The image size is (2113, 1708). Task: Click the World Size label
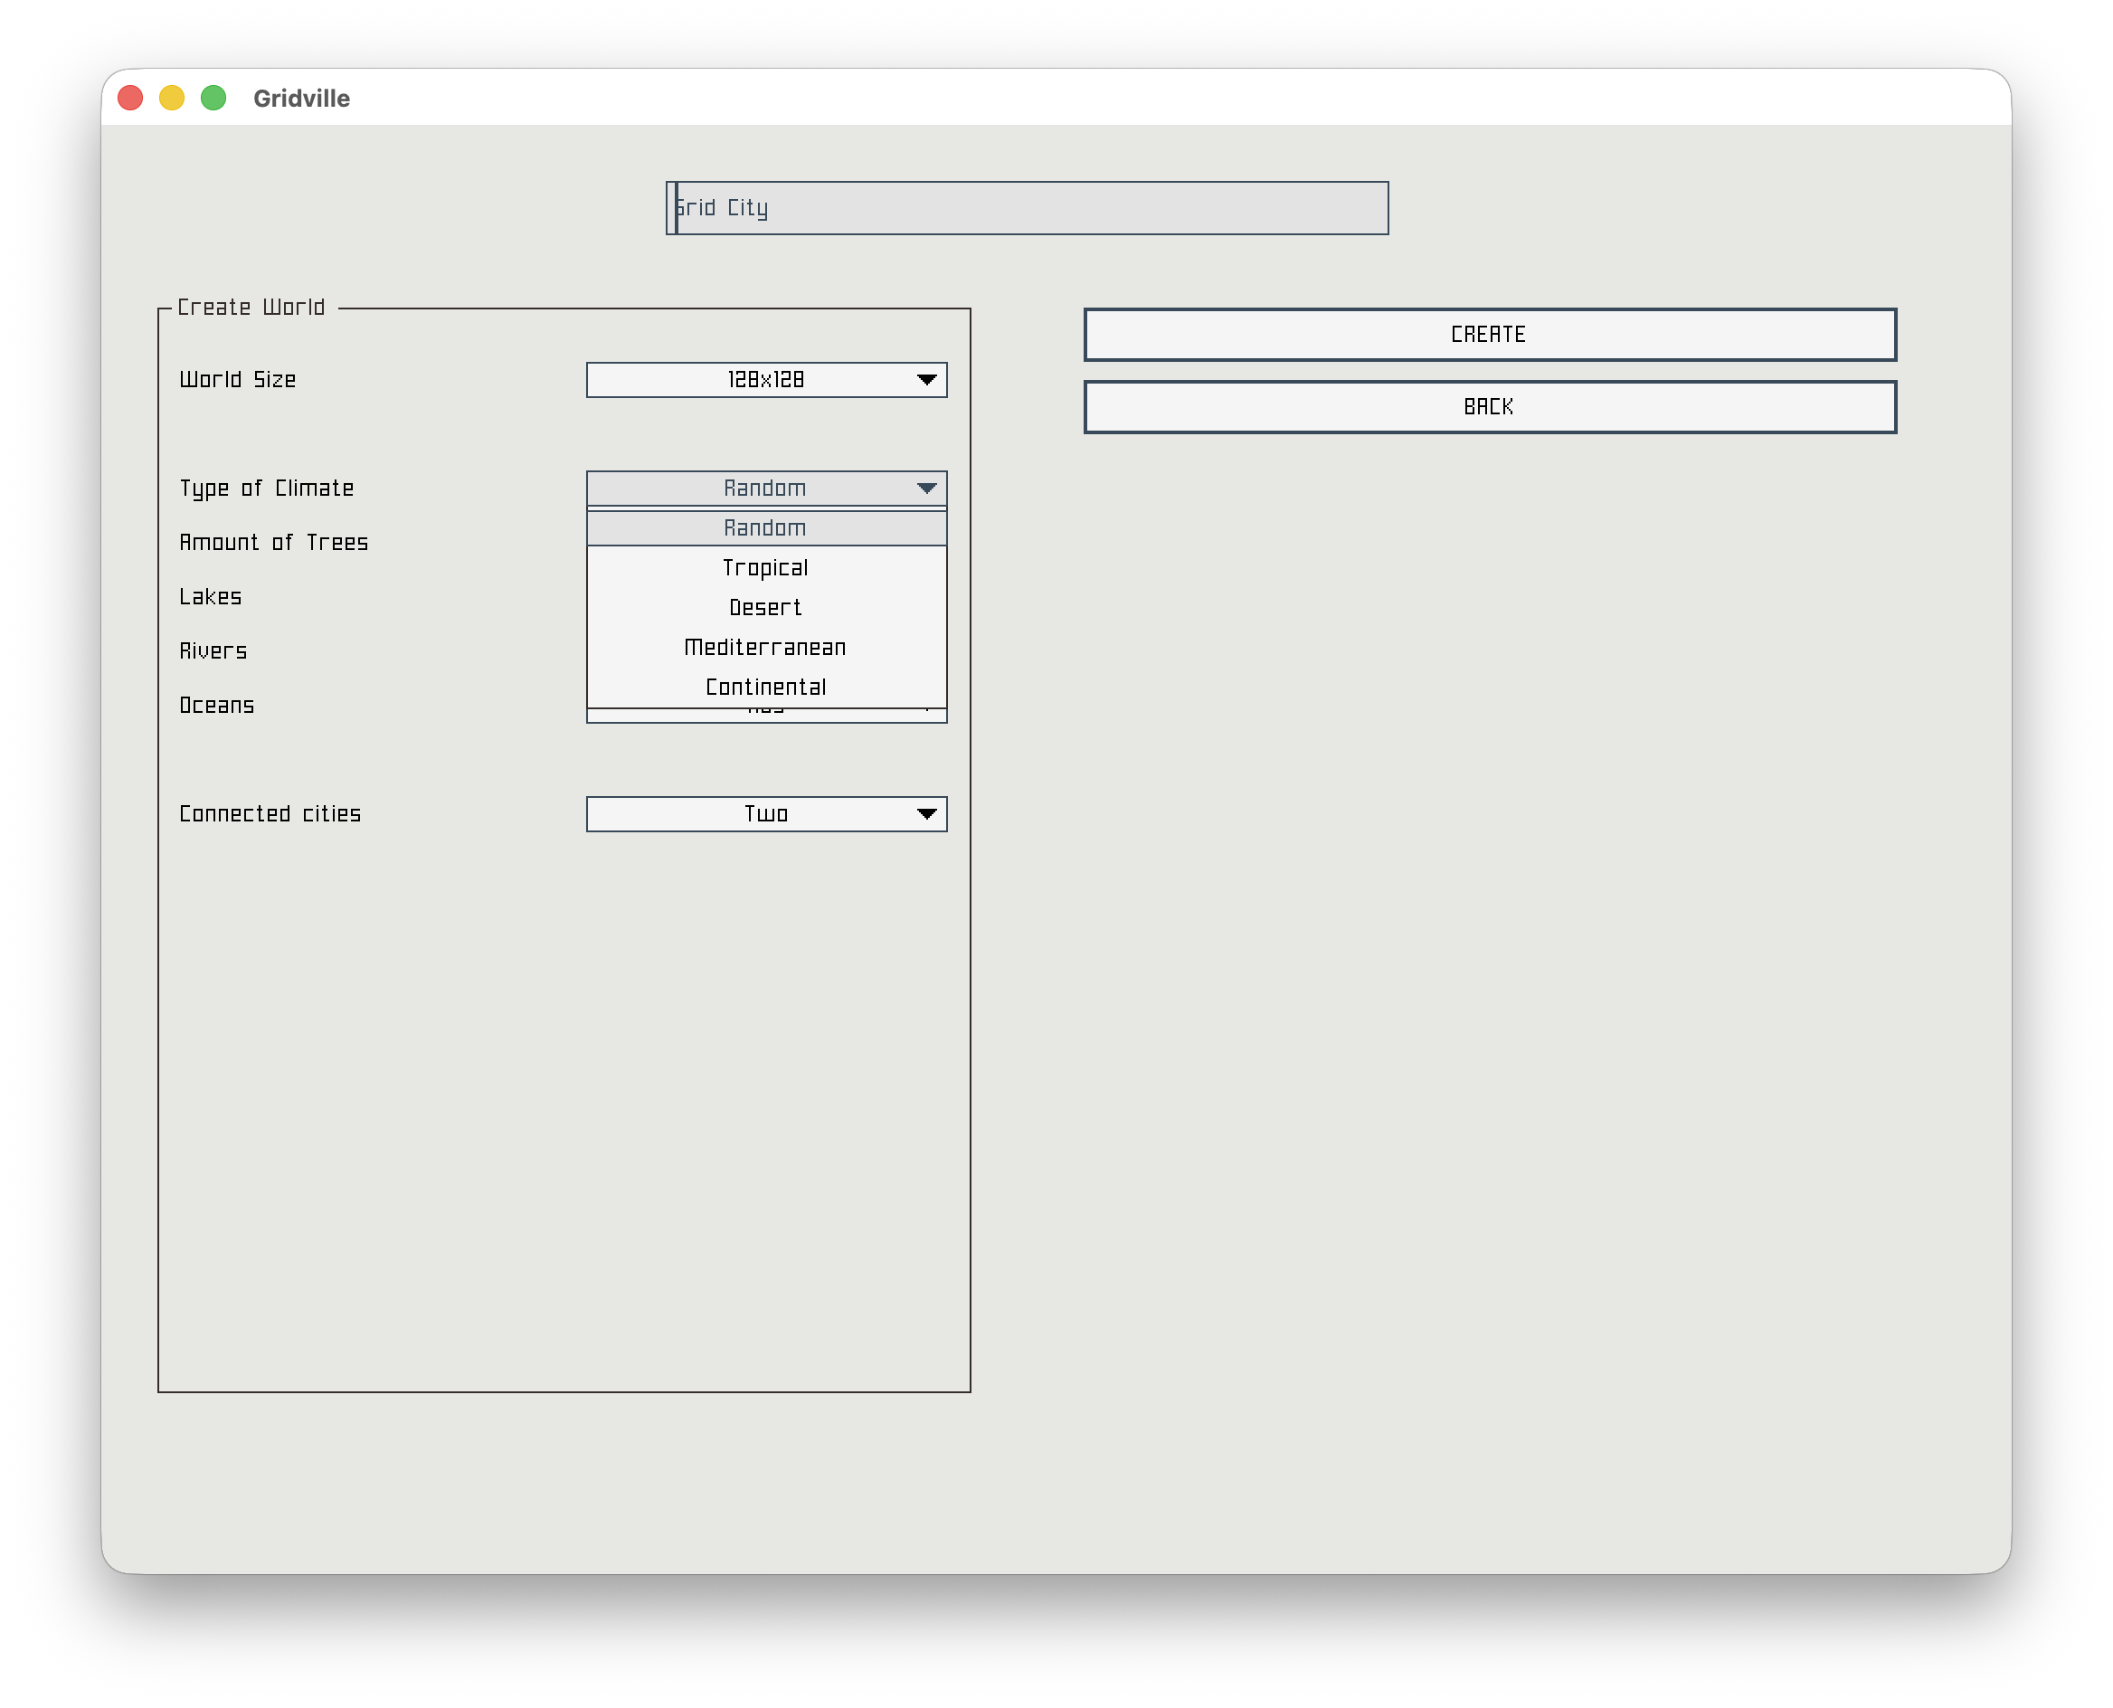point(237,380)
